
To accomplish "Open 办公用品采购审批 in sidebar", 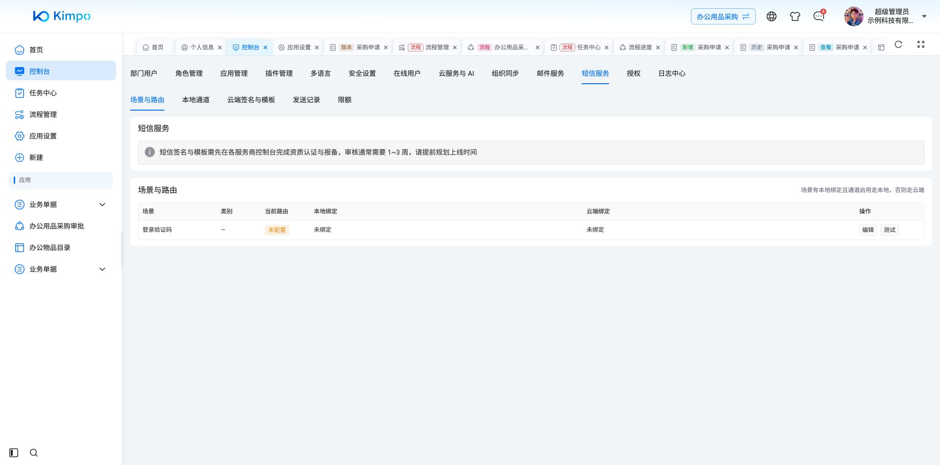I will (61, 226).
